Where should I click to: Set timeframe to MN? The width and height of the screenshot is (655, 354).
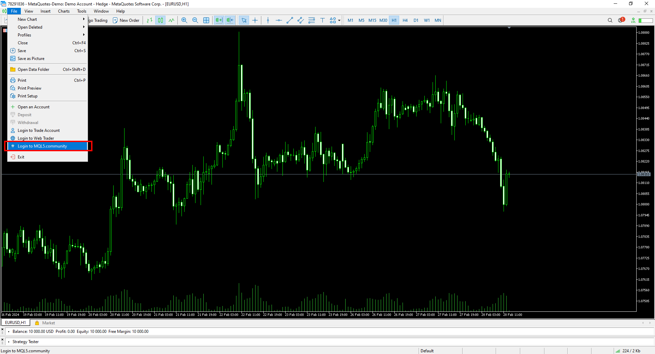point(438,20)
